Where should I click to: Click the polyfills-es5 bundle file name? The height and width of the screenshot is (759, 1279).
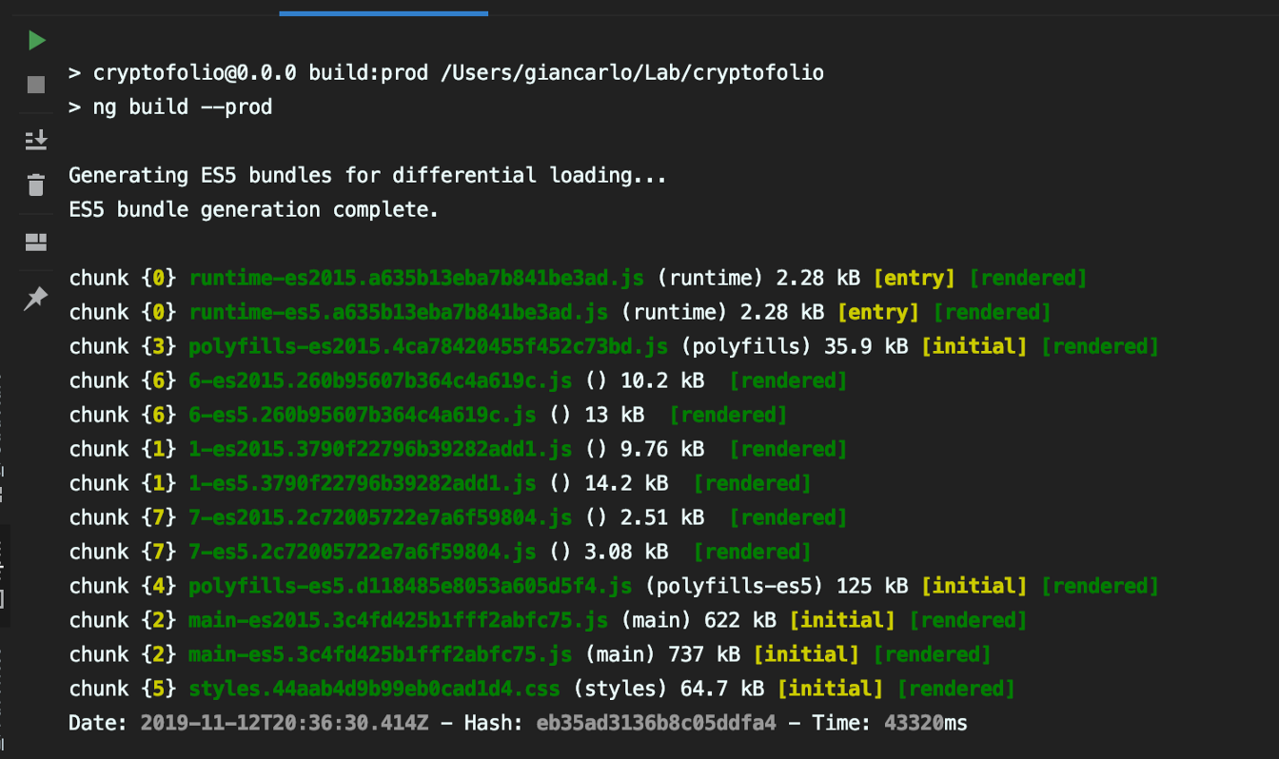coord(409,586)
